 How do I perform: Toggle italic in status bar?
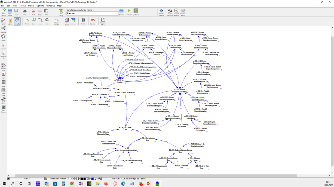tap(75, 179)
